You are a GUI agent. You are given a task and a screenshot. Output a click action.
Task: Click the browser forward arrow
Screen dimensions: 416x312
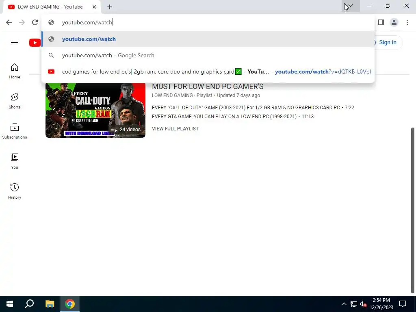(x=22, y=22)
